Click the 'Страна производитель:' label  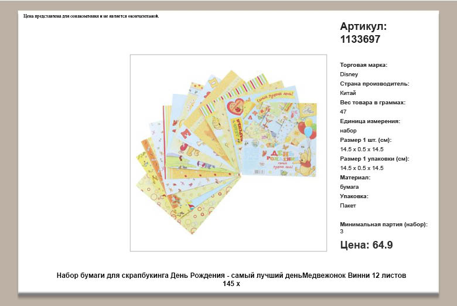(x=374, y=83)
